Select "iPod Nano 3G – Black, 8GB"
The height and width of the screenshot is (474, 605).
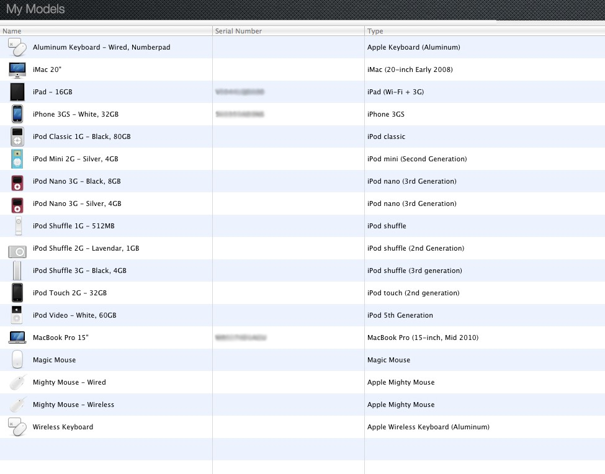77,181
